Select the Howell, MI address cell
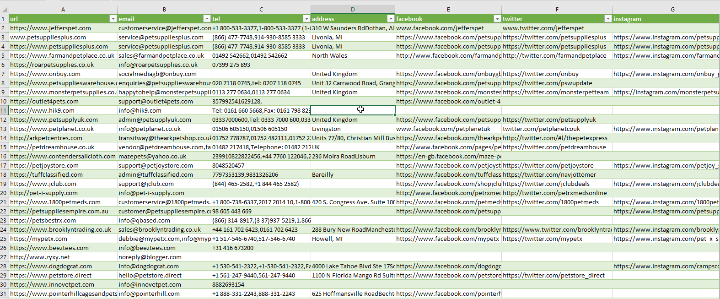720x299 pixels. coord(353,239)
